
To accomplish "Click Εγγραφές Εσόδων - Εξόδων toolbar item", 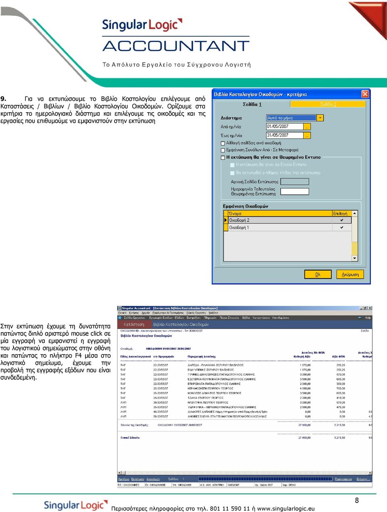I will [166, 318].
